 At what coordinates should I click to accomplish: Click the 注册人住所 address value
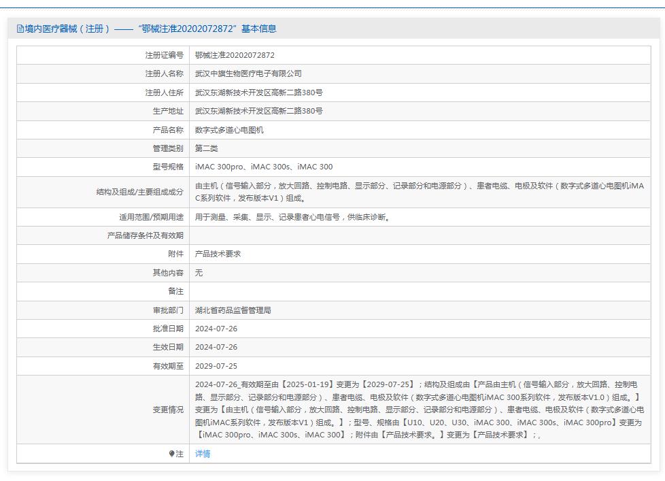click(254, 92)
